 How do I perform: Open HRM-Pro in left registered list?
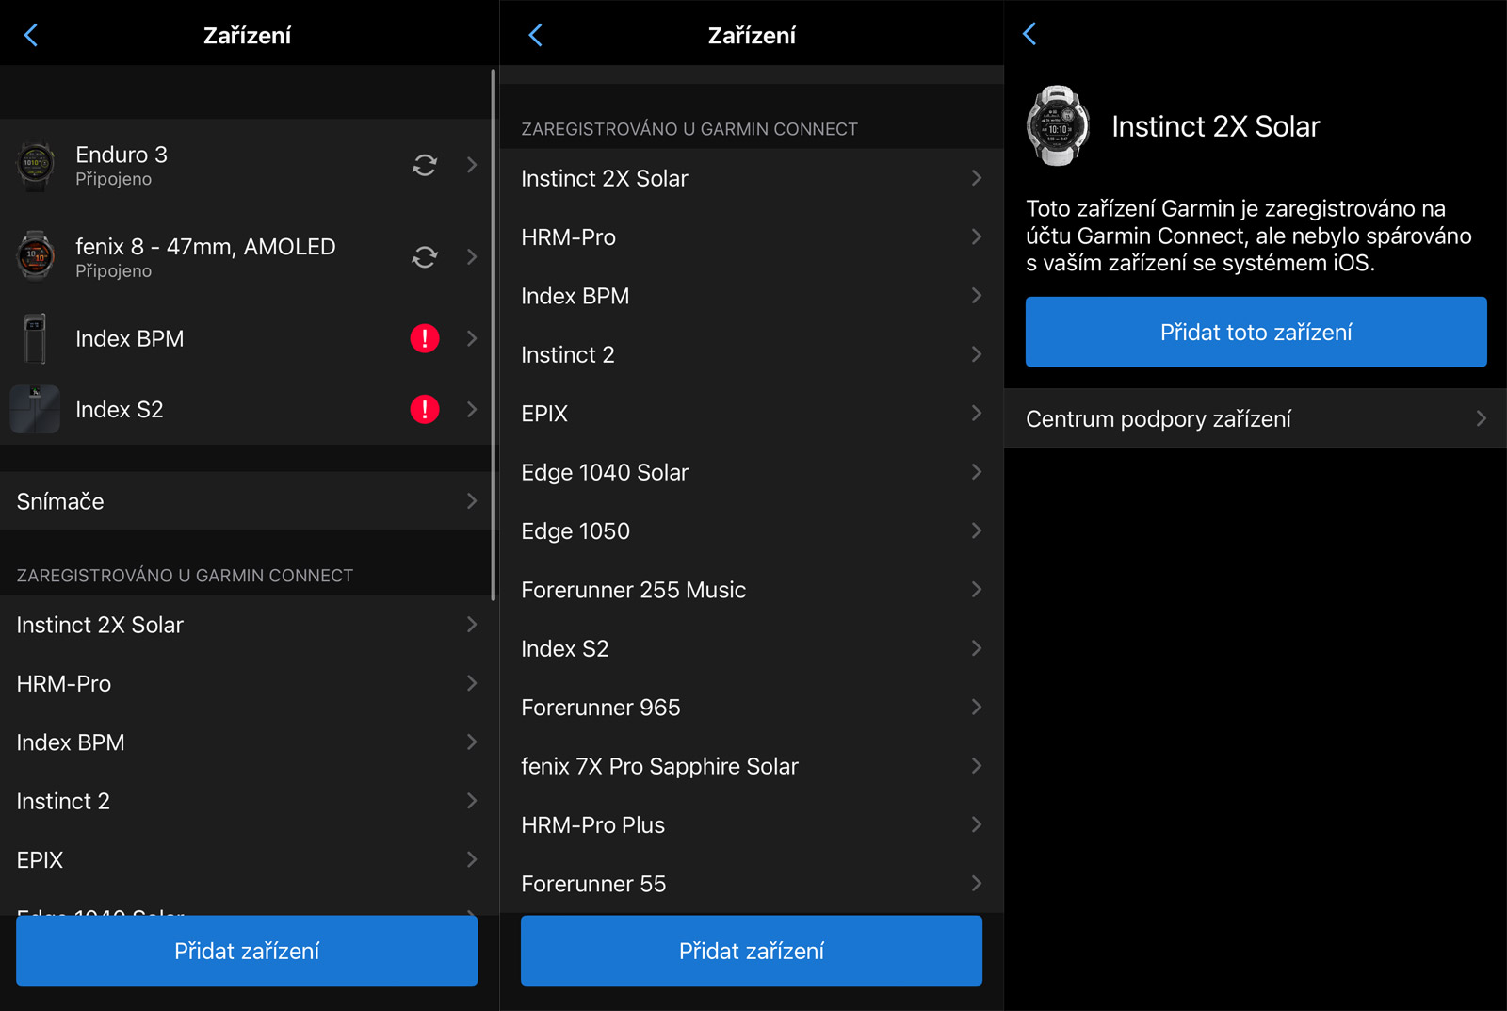[246, 683]
